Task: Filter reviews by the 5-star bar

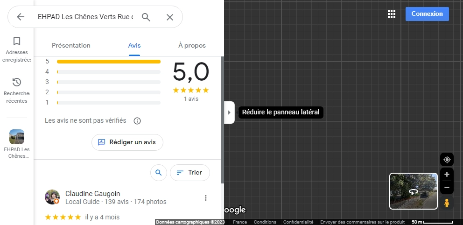Action: tap(109, 62)
